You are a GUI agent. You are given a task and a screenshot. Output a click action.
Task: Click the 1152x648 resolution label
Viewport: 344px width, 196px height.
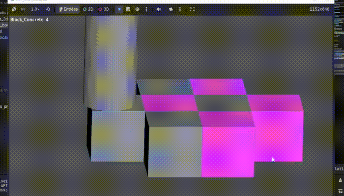(319, 9)
